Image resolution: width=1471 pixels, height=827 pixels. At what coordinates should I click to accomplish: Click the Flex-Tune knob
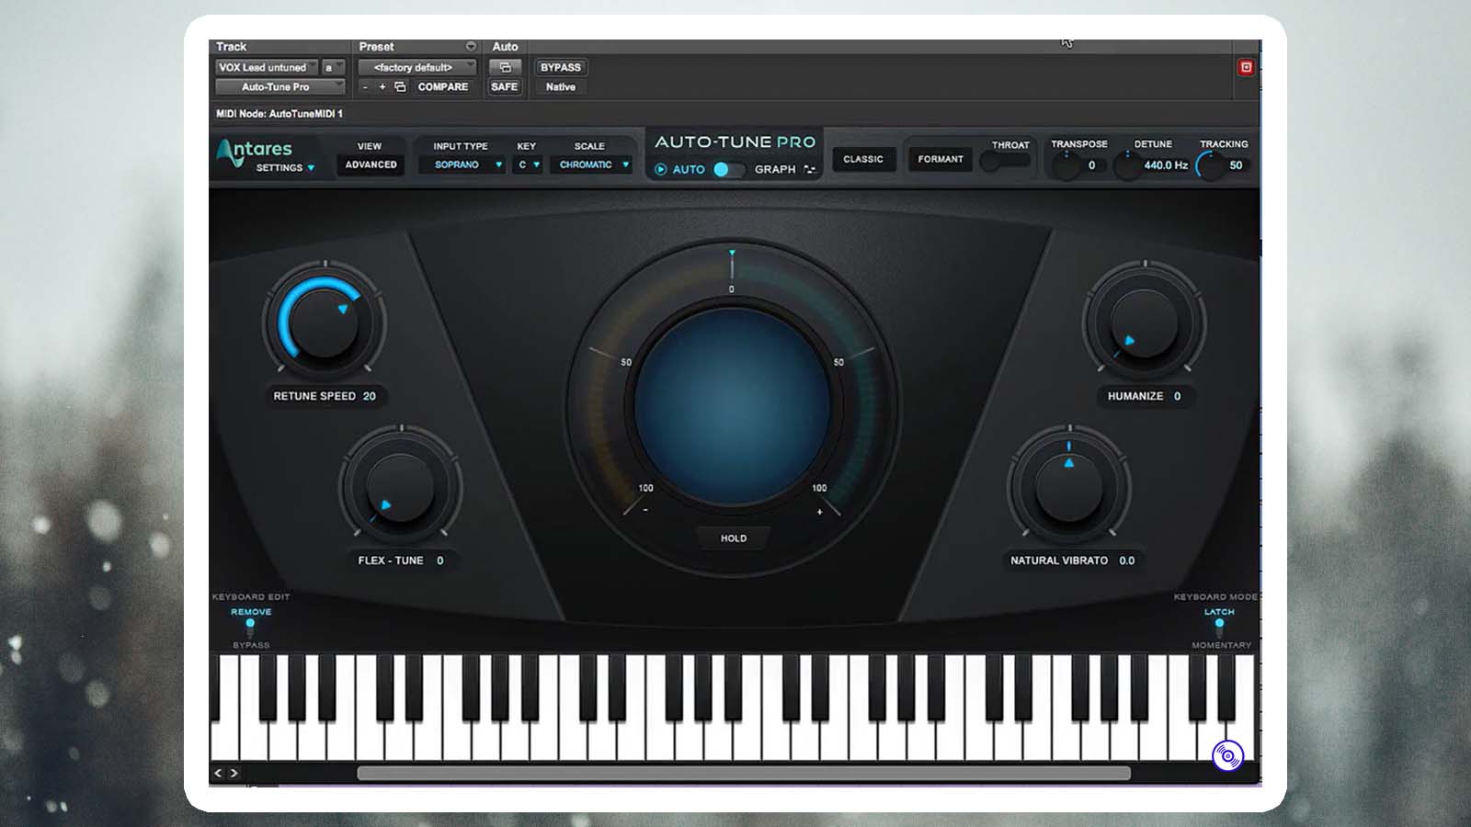(401, 487)
